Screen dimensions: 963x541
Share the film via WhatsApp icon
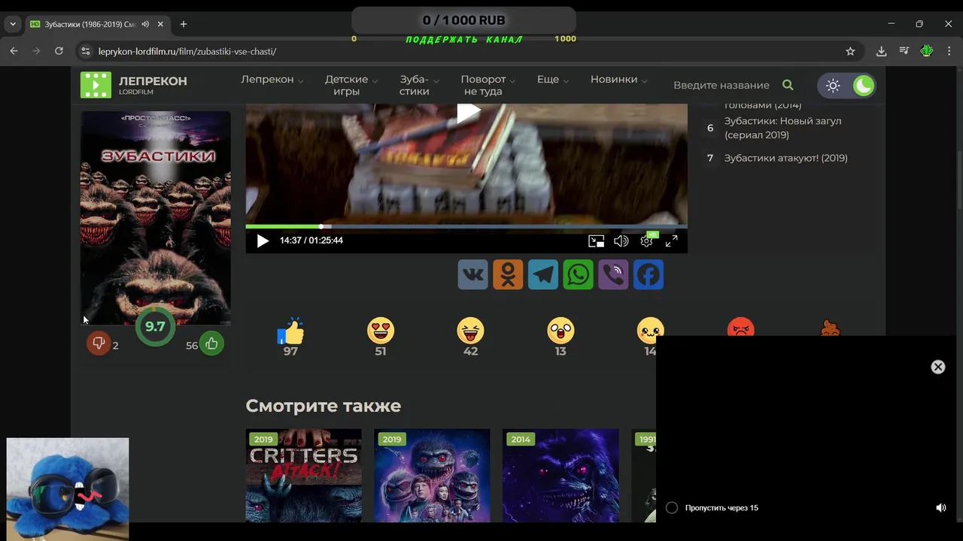(x=578, y=275)
